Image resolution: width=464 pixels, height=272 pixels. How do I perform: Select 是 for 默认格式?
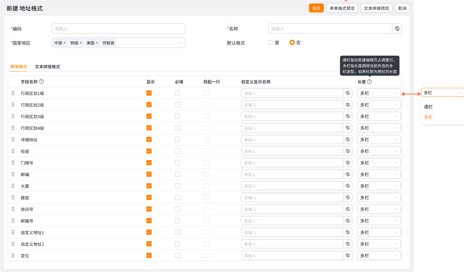click(x=271, y=42)
